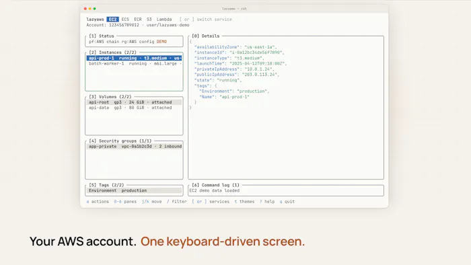Select the Environment production tag row
The image size is (471, 265).
tap(134, 190)
